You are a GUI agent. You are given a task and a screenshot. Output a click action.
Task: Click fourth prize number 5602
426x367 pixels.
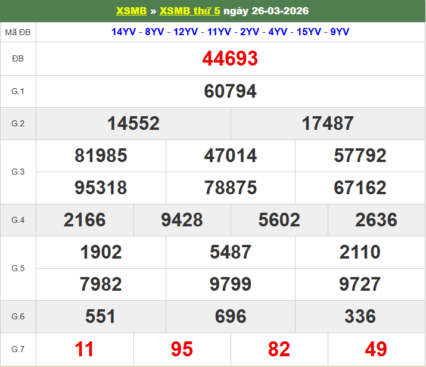(x=279, y=220)
